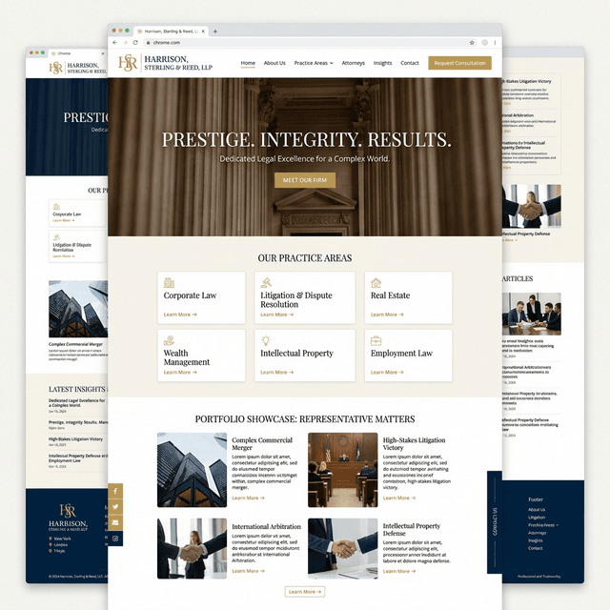Click the Employment Law briefcase icon
Image resolution: width=610 pixels, height=610 pixels.
pos(376,340)
